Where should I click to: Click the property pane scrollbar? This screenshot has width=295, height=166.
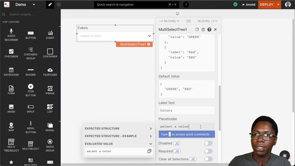pyautogui.click(x=219, y=108)
